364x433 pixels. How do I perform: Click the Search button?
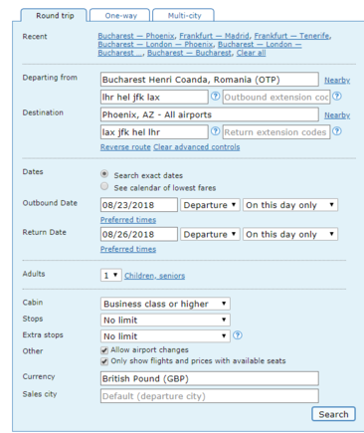(x=333, y=414)
